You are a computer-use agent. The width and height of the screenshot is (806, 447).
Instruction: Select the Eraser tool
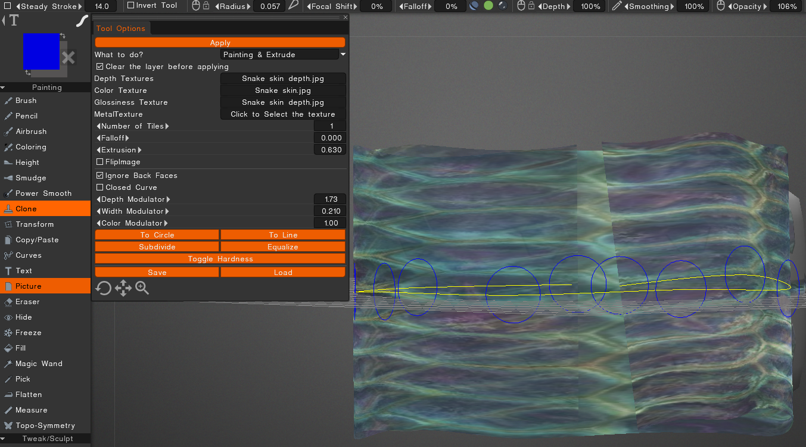pyautogui.click(x=27, y=302)
